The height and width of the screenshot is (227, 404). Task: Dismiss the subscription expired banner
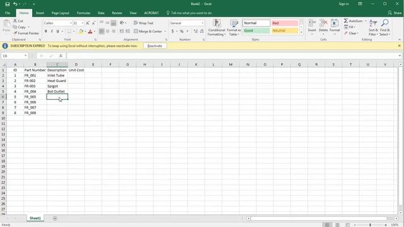point(400,45)
